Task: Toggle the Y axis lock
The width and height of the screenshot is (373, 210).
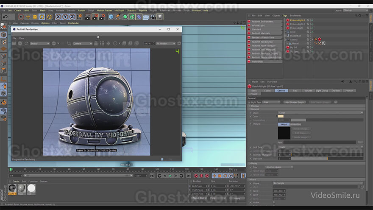Action: coord(65,17)
